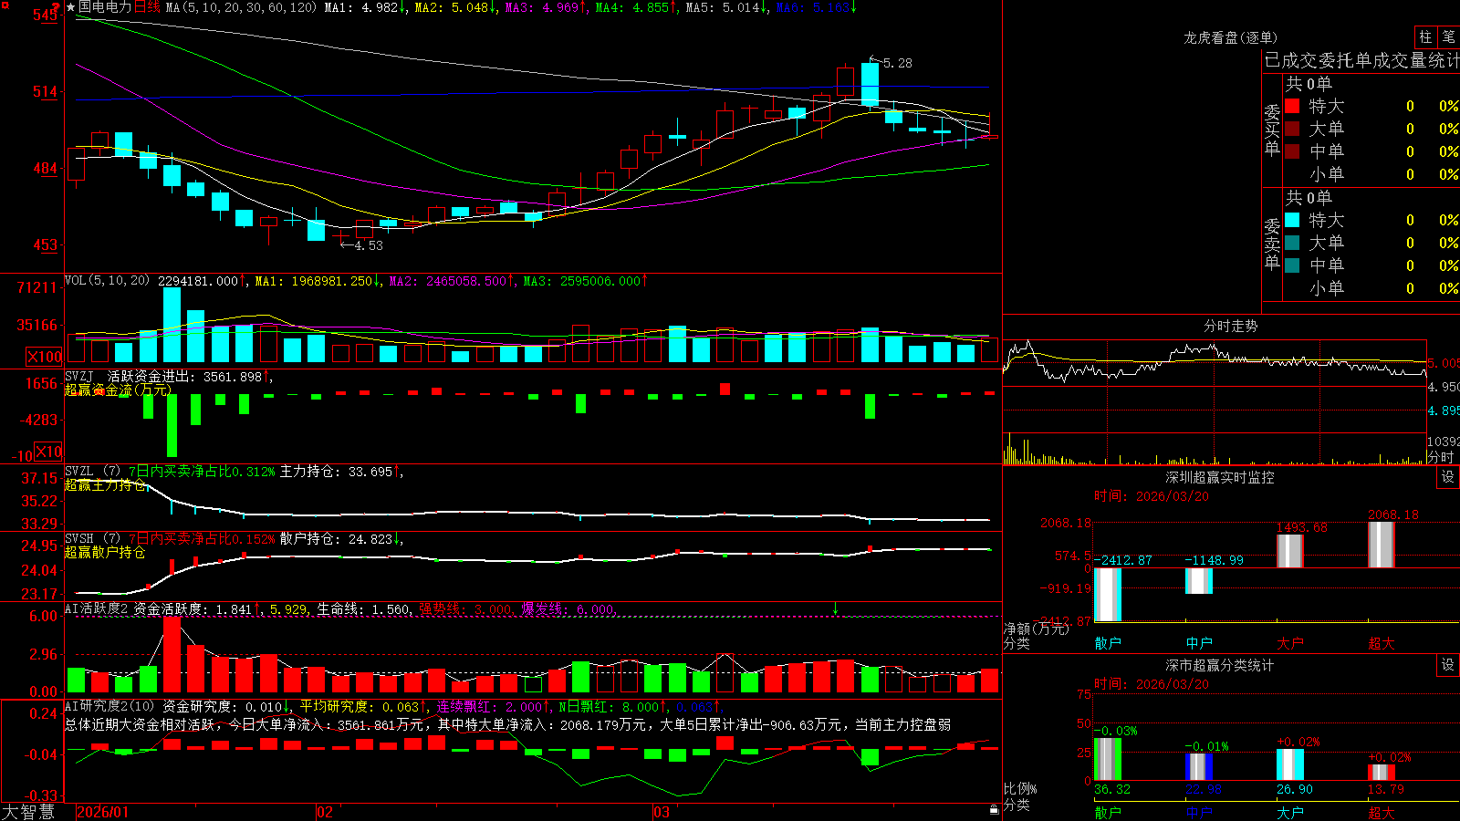Screen dimensions: 1460x821
Task: Click 超大 category label in 分类统计 chart
Action: point(1382,812)
